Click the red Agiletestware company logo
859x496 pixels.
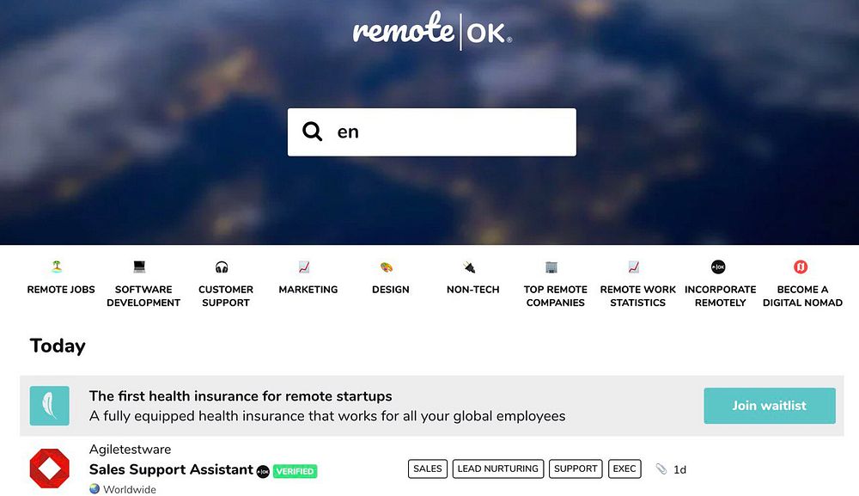49,468
